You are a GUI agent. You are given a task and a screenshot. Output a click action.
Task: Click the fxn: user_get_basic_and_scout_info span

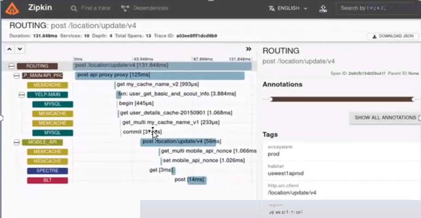tap(176, 93)
